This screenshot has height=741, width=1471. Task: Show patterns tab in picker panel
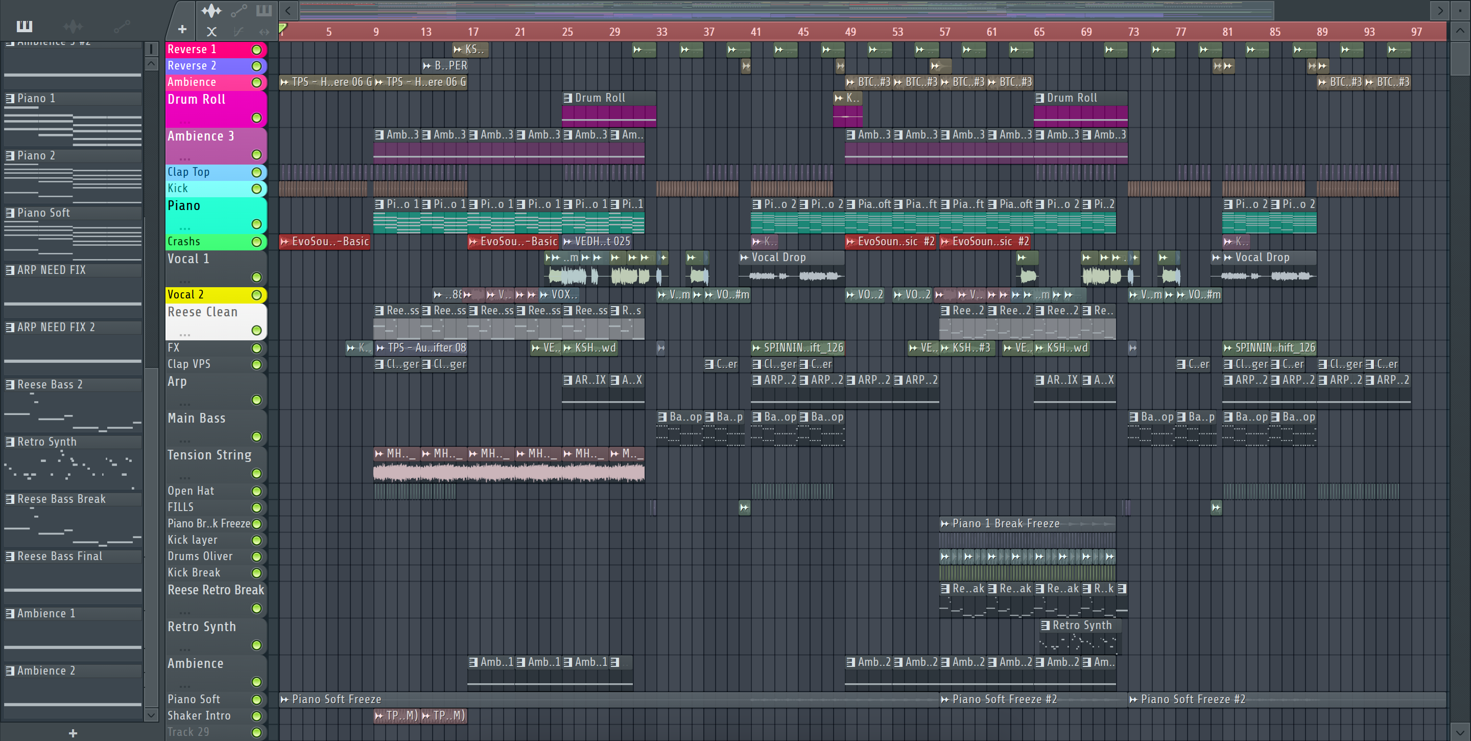click(25, 26)
